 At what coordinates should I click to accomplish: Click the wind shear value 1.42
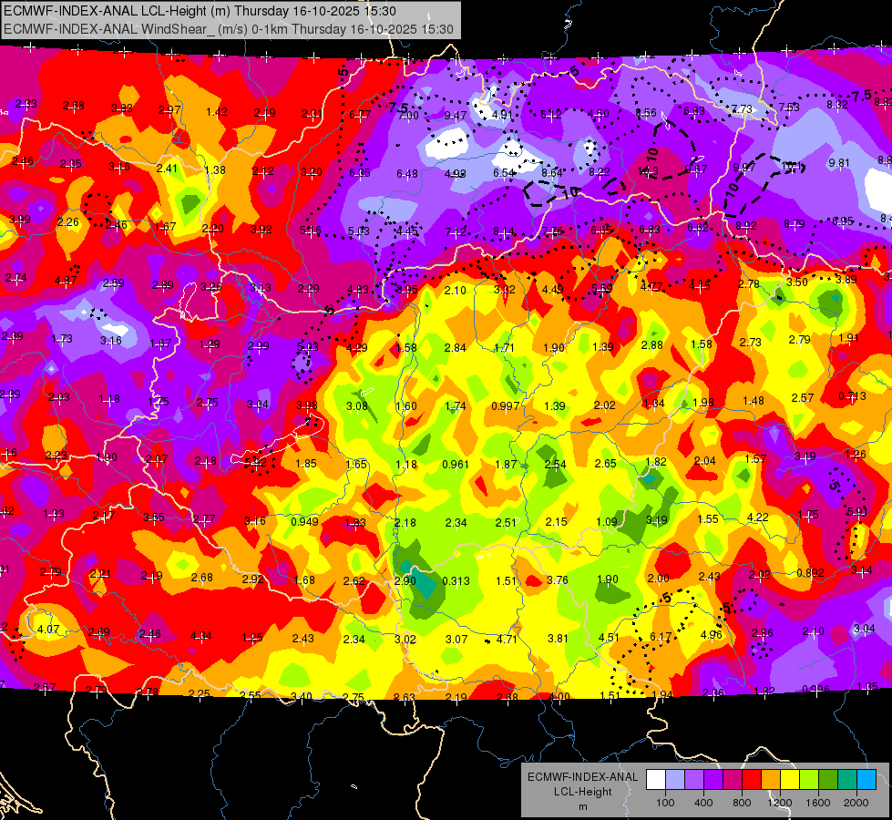(217, 111)
